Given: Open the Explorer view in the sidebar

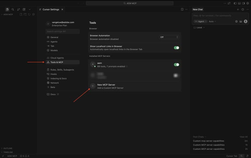Looking at the screenshot, I should tap(7, 9).
